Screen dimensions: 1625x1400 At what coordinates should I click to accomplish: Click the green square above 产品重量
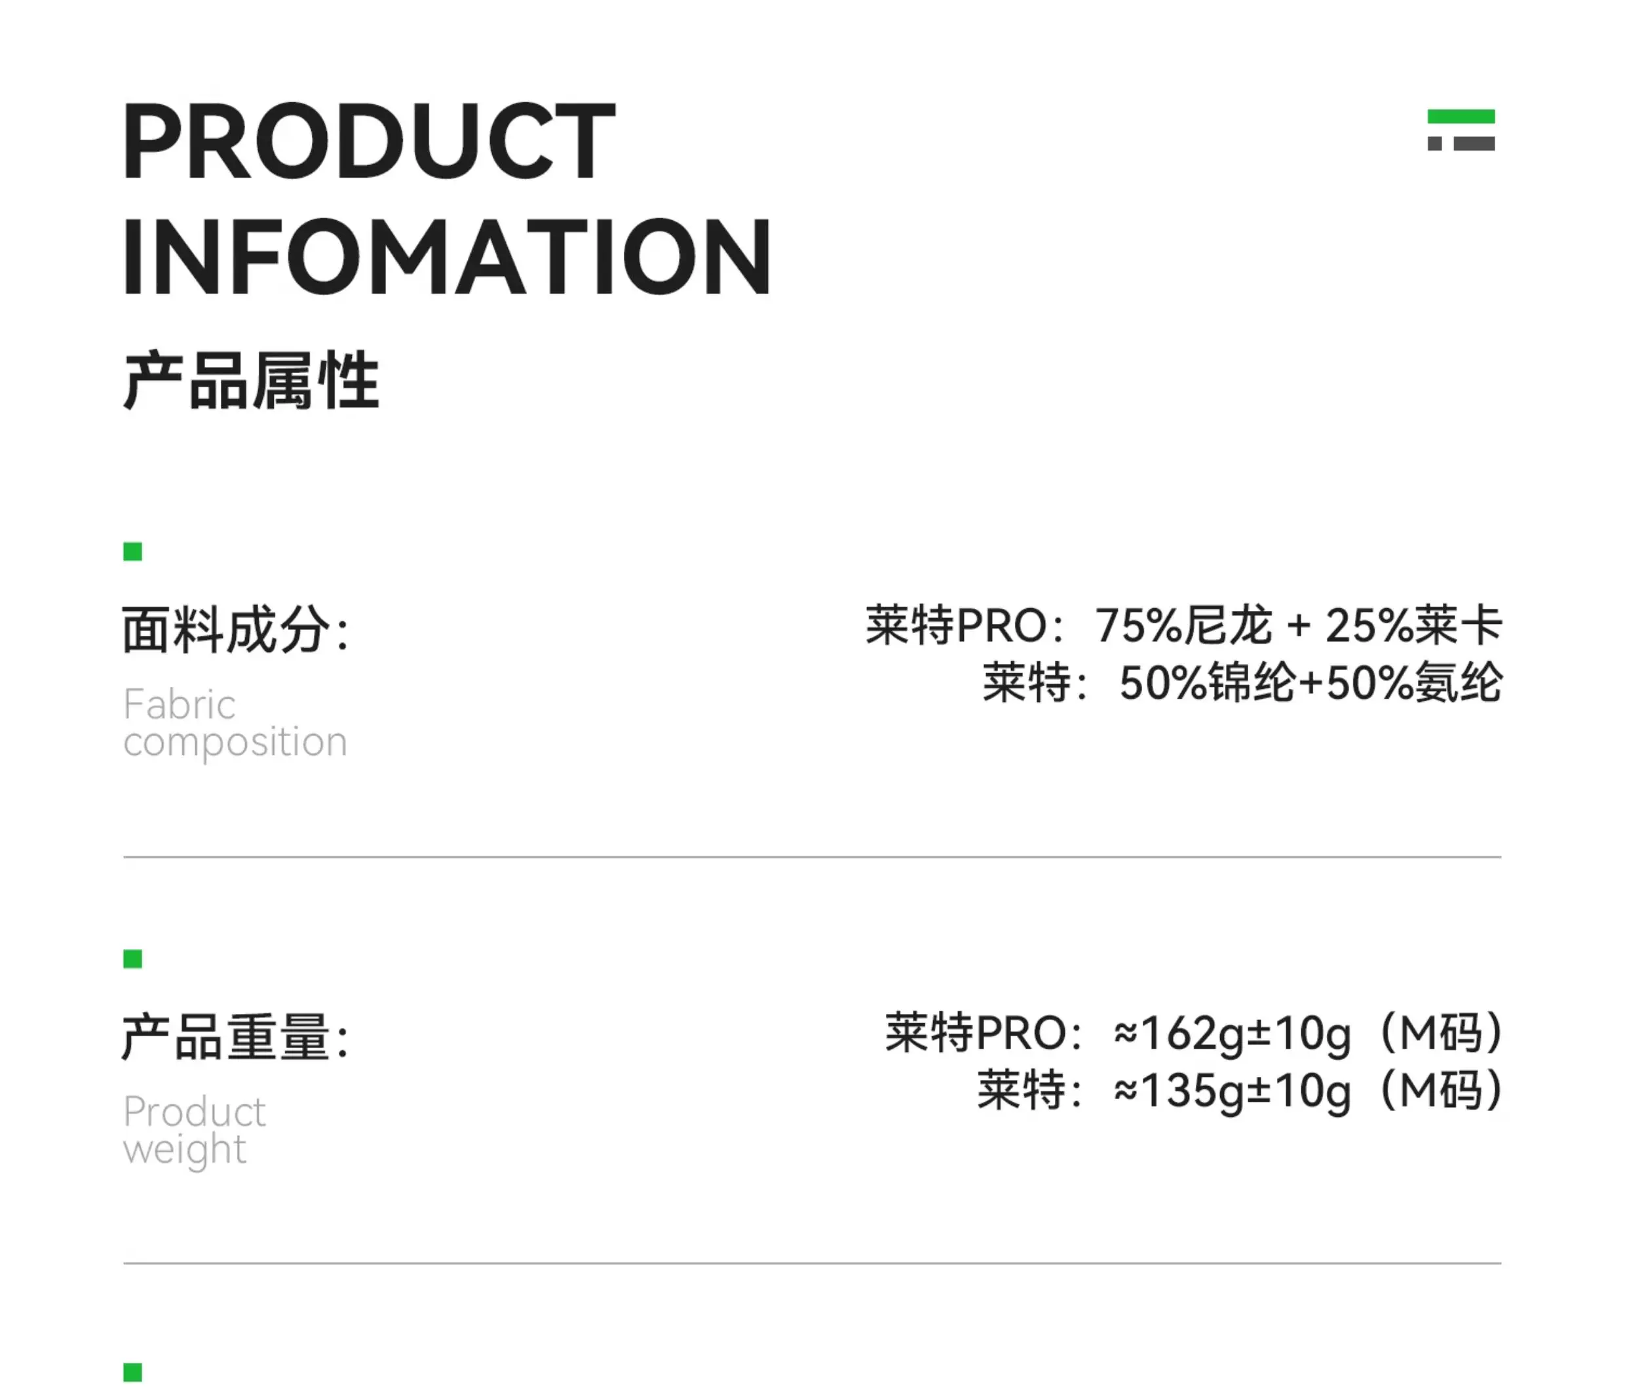[x=132, y=959]
